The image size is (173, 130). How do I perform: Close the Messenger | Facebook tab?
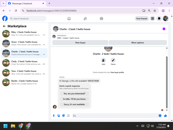(x=43, y=3)
